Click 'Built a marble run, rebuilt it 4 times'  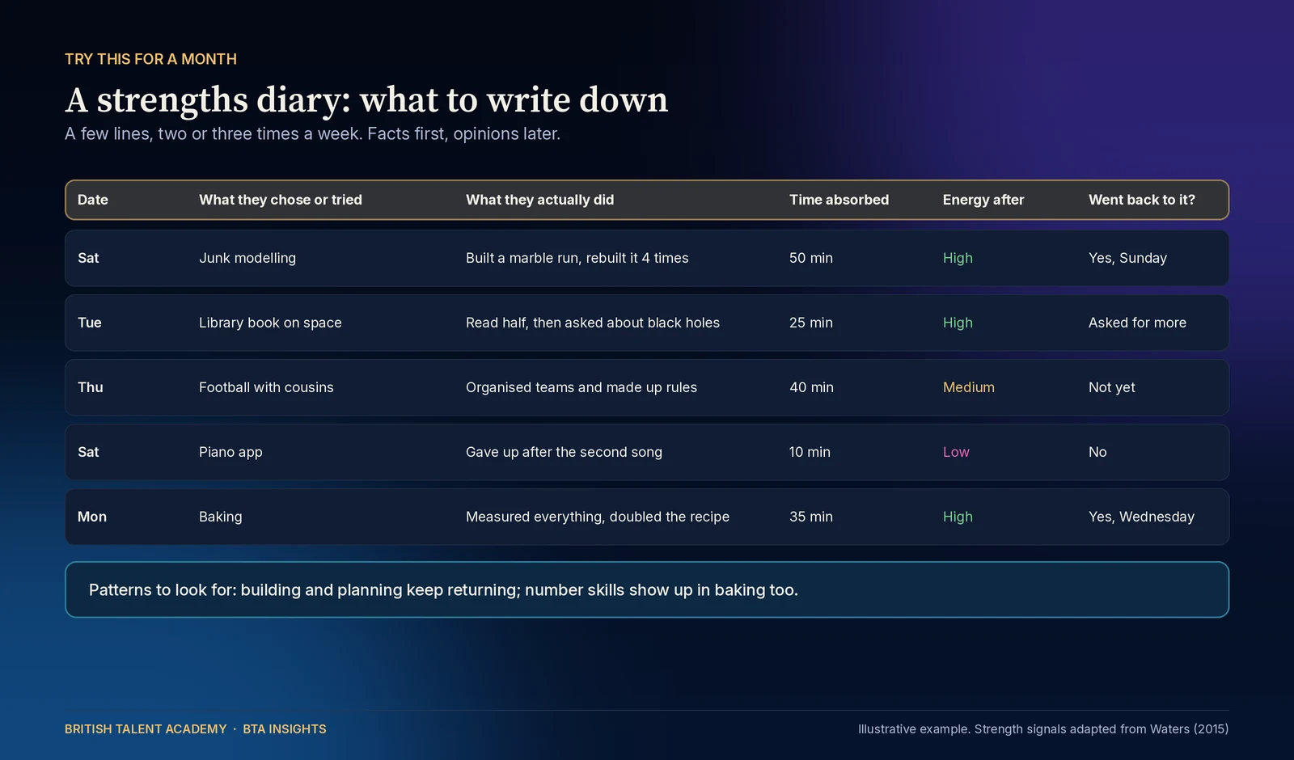(577, 258)
